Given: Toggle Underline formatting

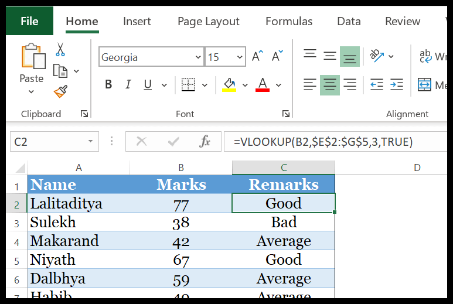Looking at the screenshot, I should click(x=148, y=84).
